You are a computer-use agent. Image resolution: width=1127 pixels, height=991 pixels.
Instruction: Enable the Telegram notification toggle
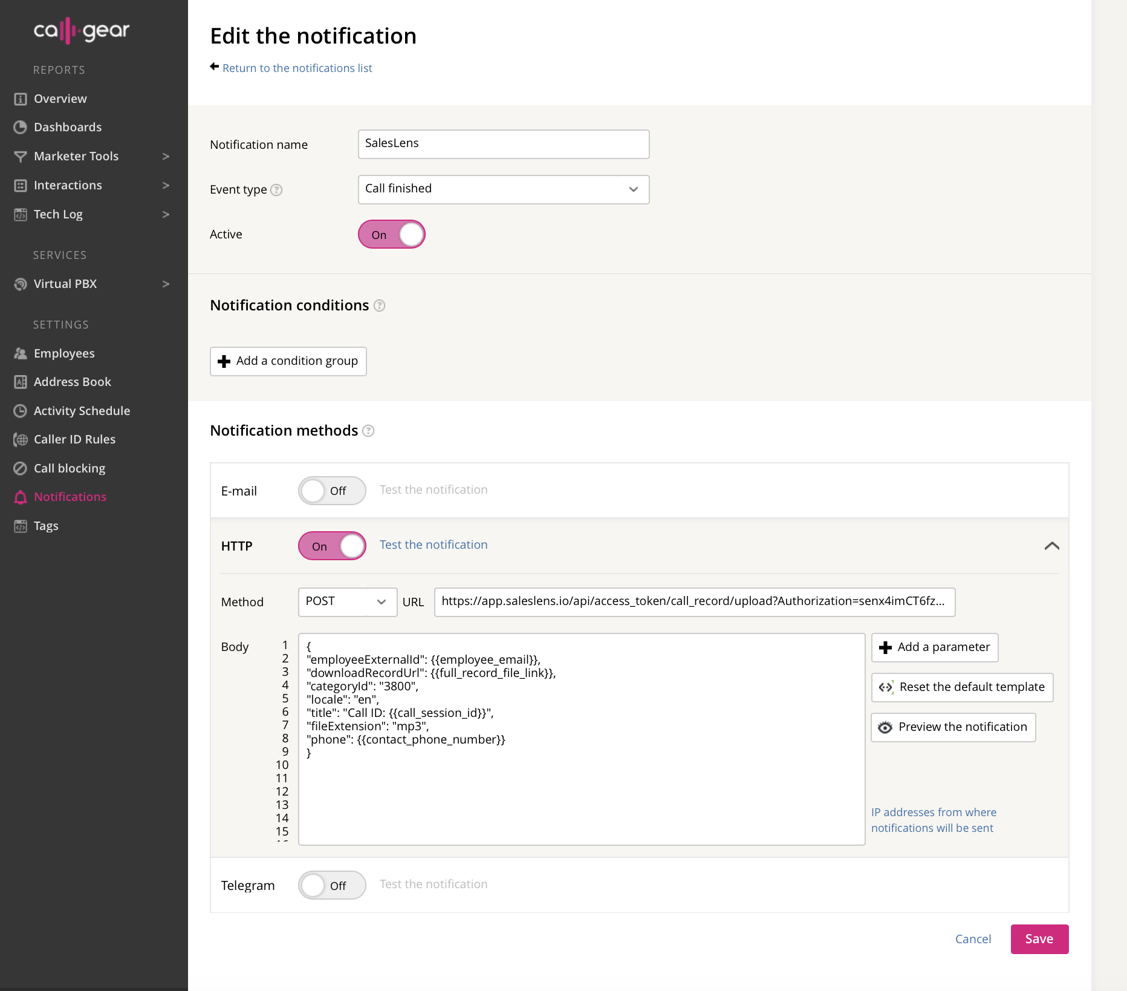click(x=332, y=886)
